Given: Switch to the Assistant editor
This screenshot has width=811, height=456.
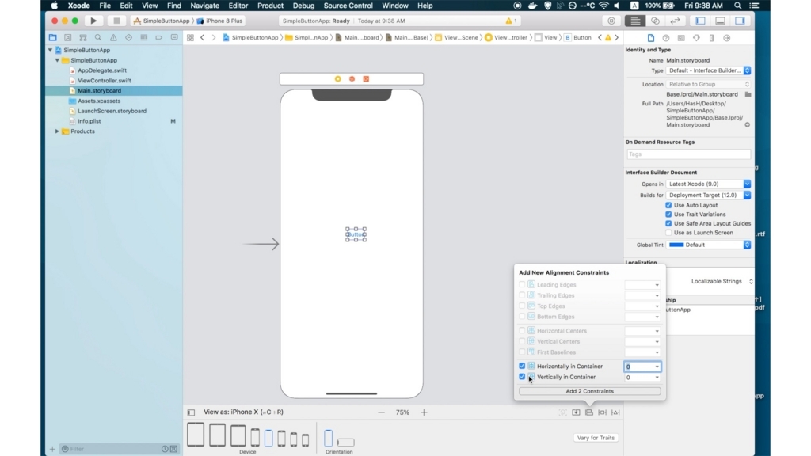Looking at the screenshot, I should 655,21.
